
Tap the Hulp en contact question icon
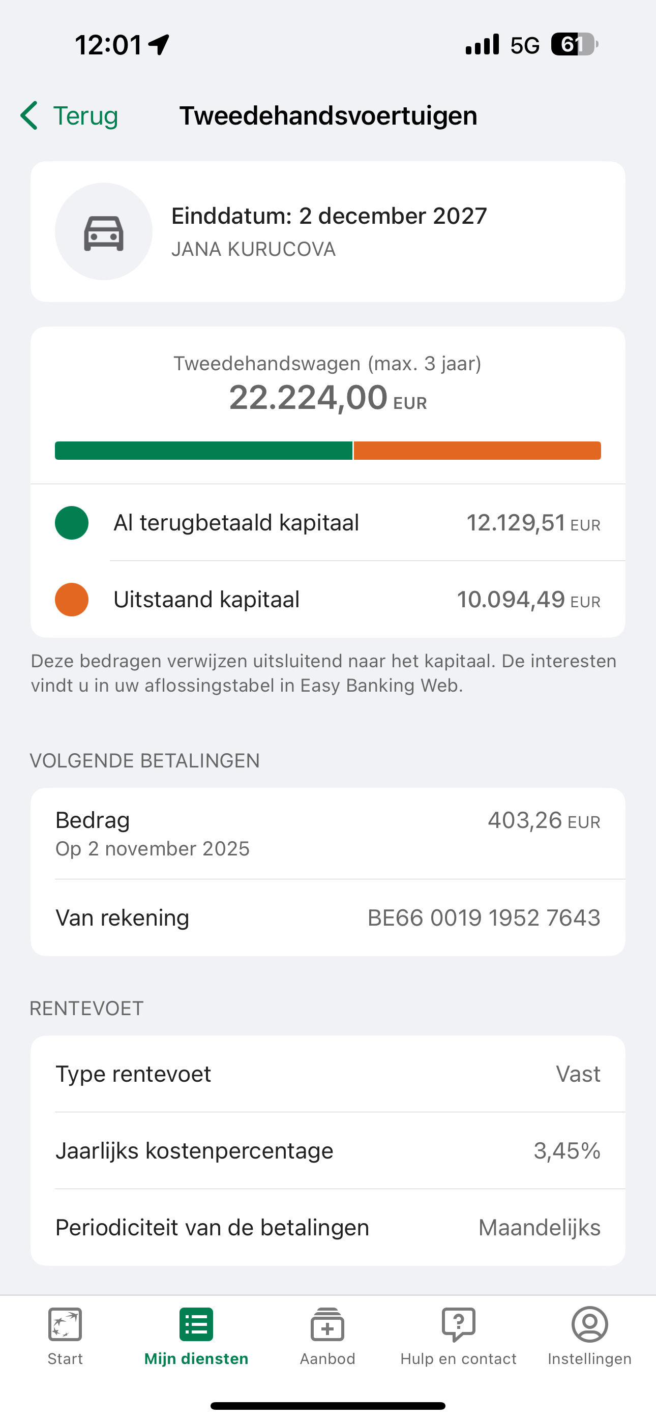(x=458, y=1324)
